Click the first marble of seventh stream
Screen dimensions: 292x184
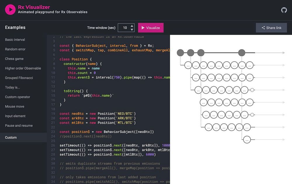[x=208, y=127]
